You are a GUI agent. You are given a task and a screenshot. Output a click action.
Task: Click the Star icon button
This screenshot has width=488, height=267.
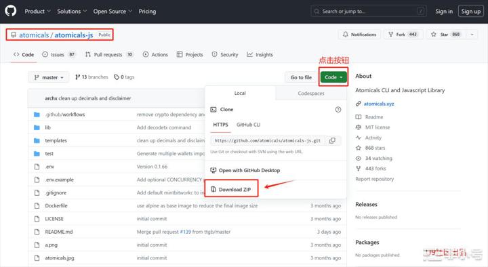[434, 35]
